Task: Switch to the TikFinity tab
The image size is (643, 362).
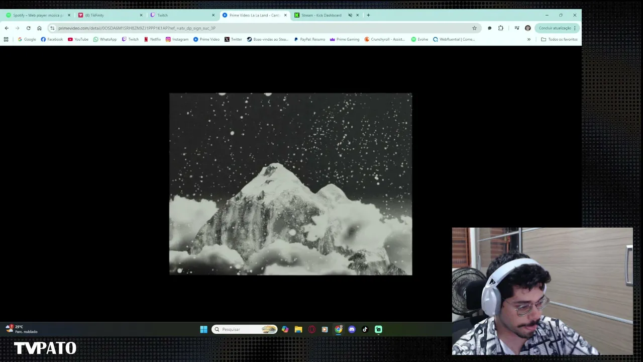Action: click(110, 15)
